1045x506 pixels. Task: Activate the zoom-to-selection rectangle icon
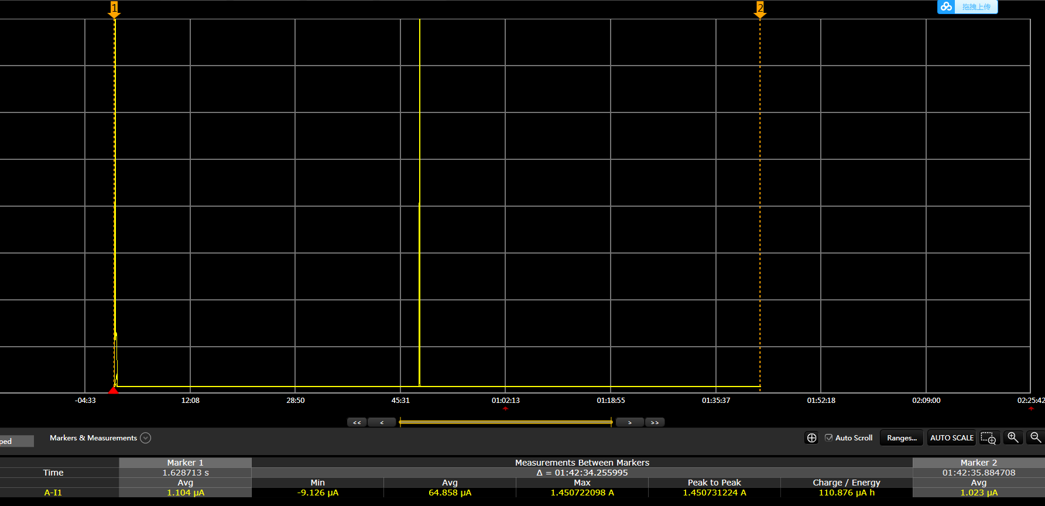[988, 438]
